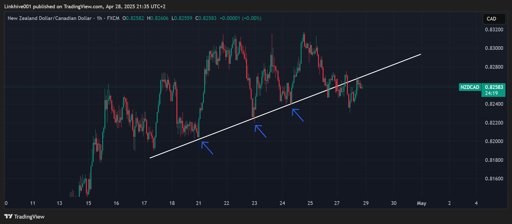Click the date 25 on time axis

point(310,203)
